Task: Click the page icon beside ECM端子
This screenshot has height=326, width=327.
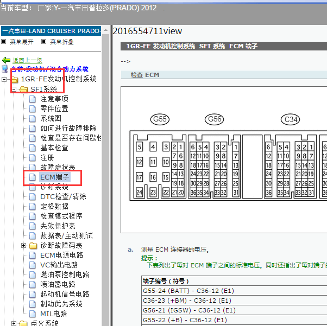Action: coord(33,177)
